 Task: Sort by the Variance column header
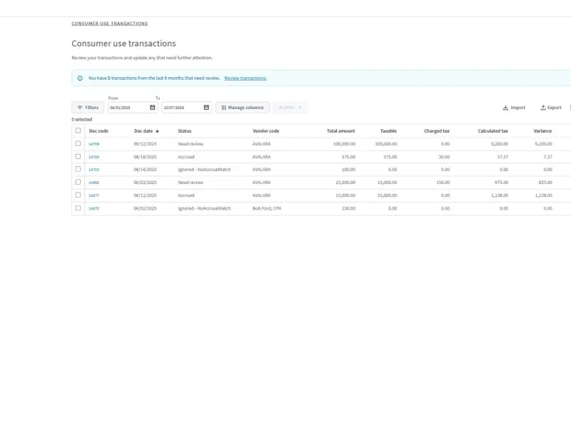coord(542,131)
